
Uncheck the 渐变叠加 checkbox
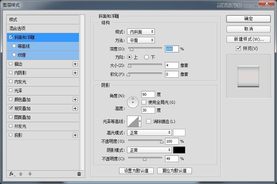tap(11, 108)
